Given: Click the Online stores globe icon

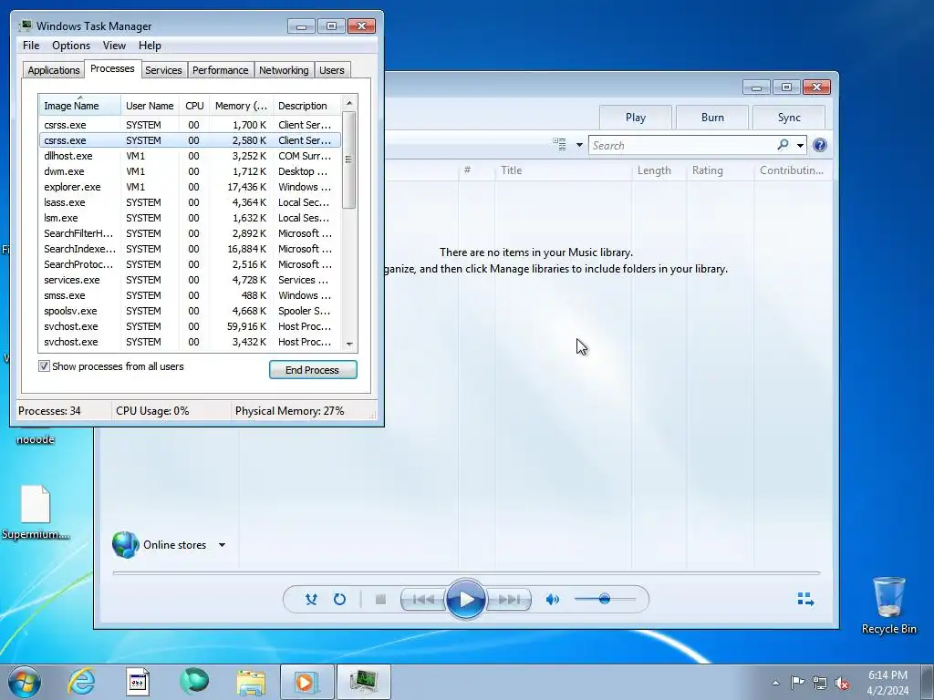Looking at the screenshot, I should click(x=126, y=545).
